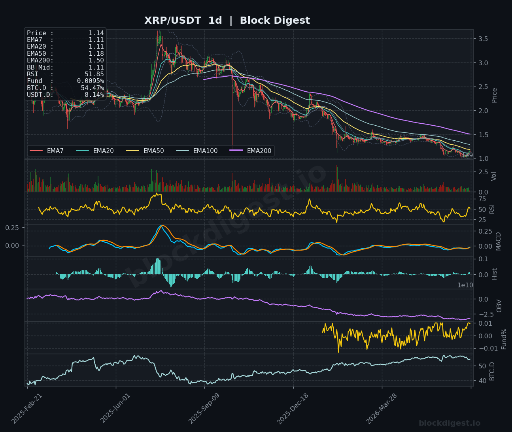Click the red EMA7 legend line swatch
The width and height of the screenshot is (512, 432).
36,151
